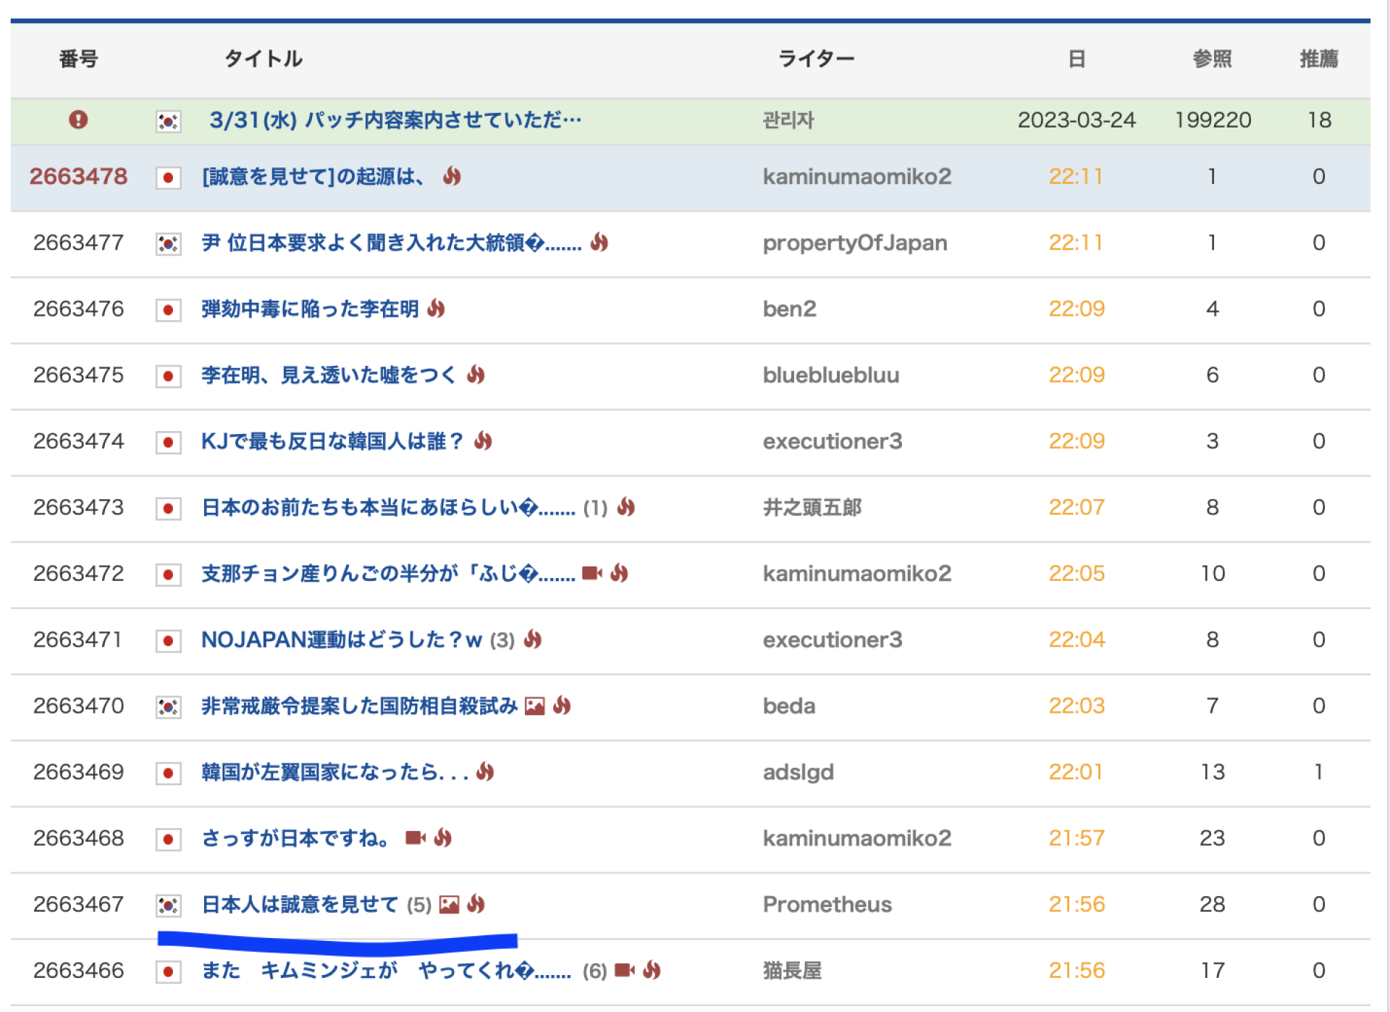This screenshot has height=1012, width=1390.
Task: Click the Japan flag icon in row 2663473
Action: (x=168, y=509)
